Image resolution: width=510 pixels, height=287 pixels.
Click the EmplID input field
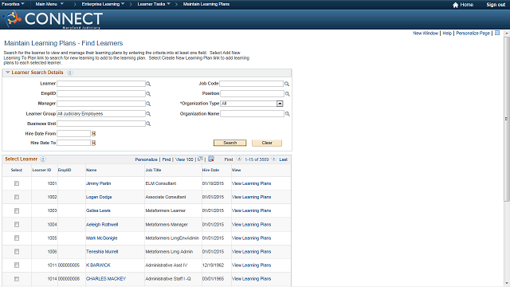pos(101,94)
